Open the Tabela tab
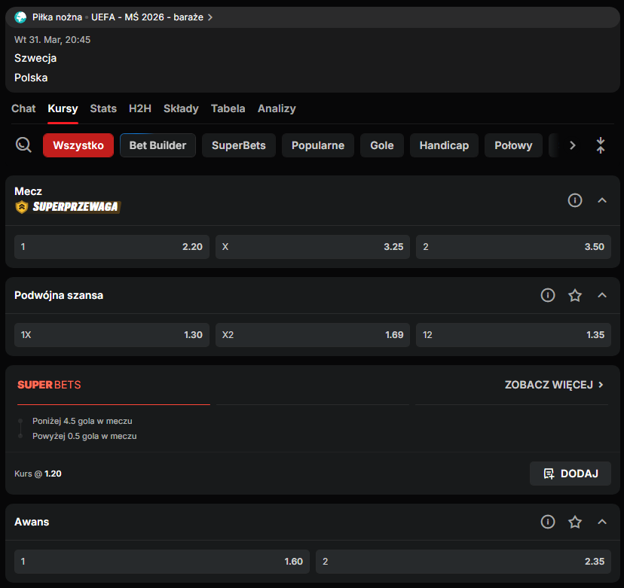624x588 pixels. (x=228, y=108)
